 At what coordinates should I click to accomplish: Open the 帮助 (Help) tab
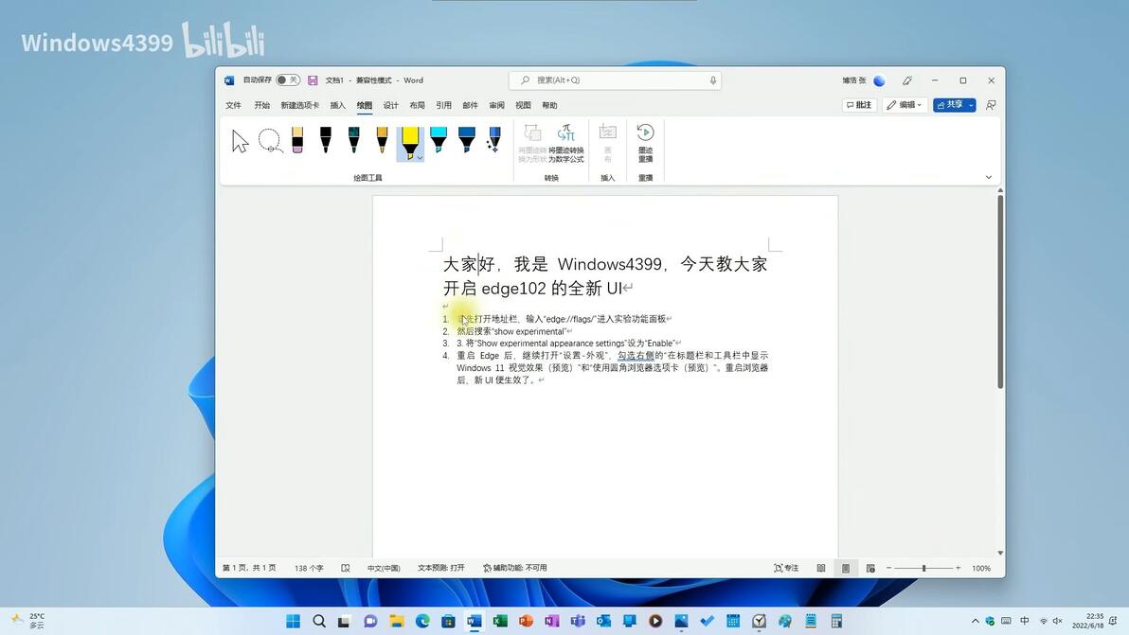549,105
